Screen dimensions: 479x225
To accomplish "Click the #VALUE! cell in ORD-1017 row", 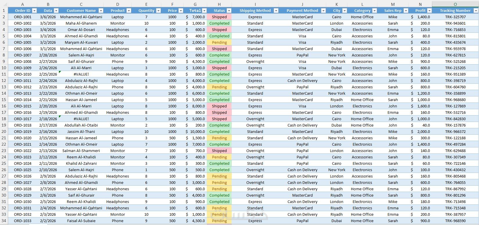I will tap(81, 119).
